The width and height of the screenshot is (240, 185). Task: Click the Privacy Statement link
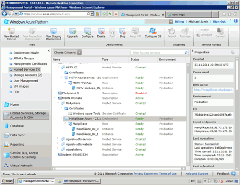click(x=145, y=174)
